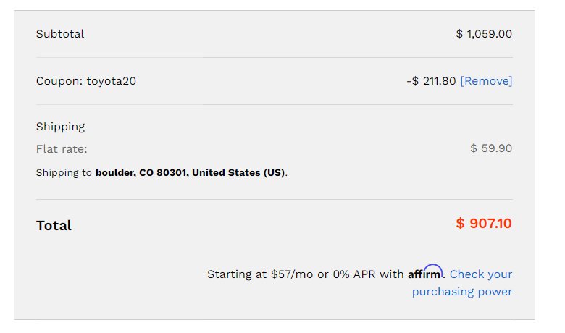
Task: Click the 'purchasing power' link line
Action: (462, 292)
